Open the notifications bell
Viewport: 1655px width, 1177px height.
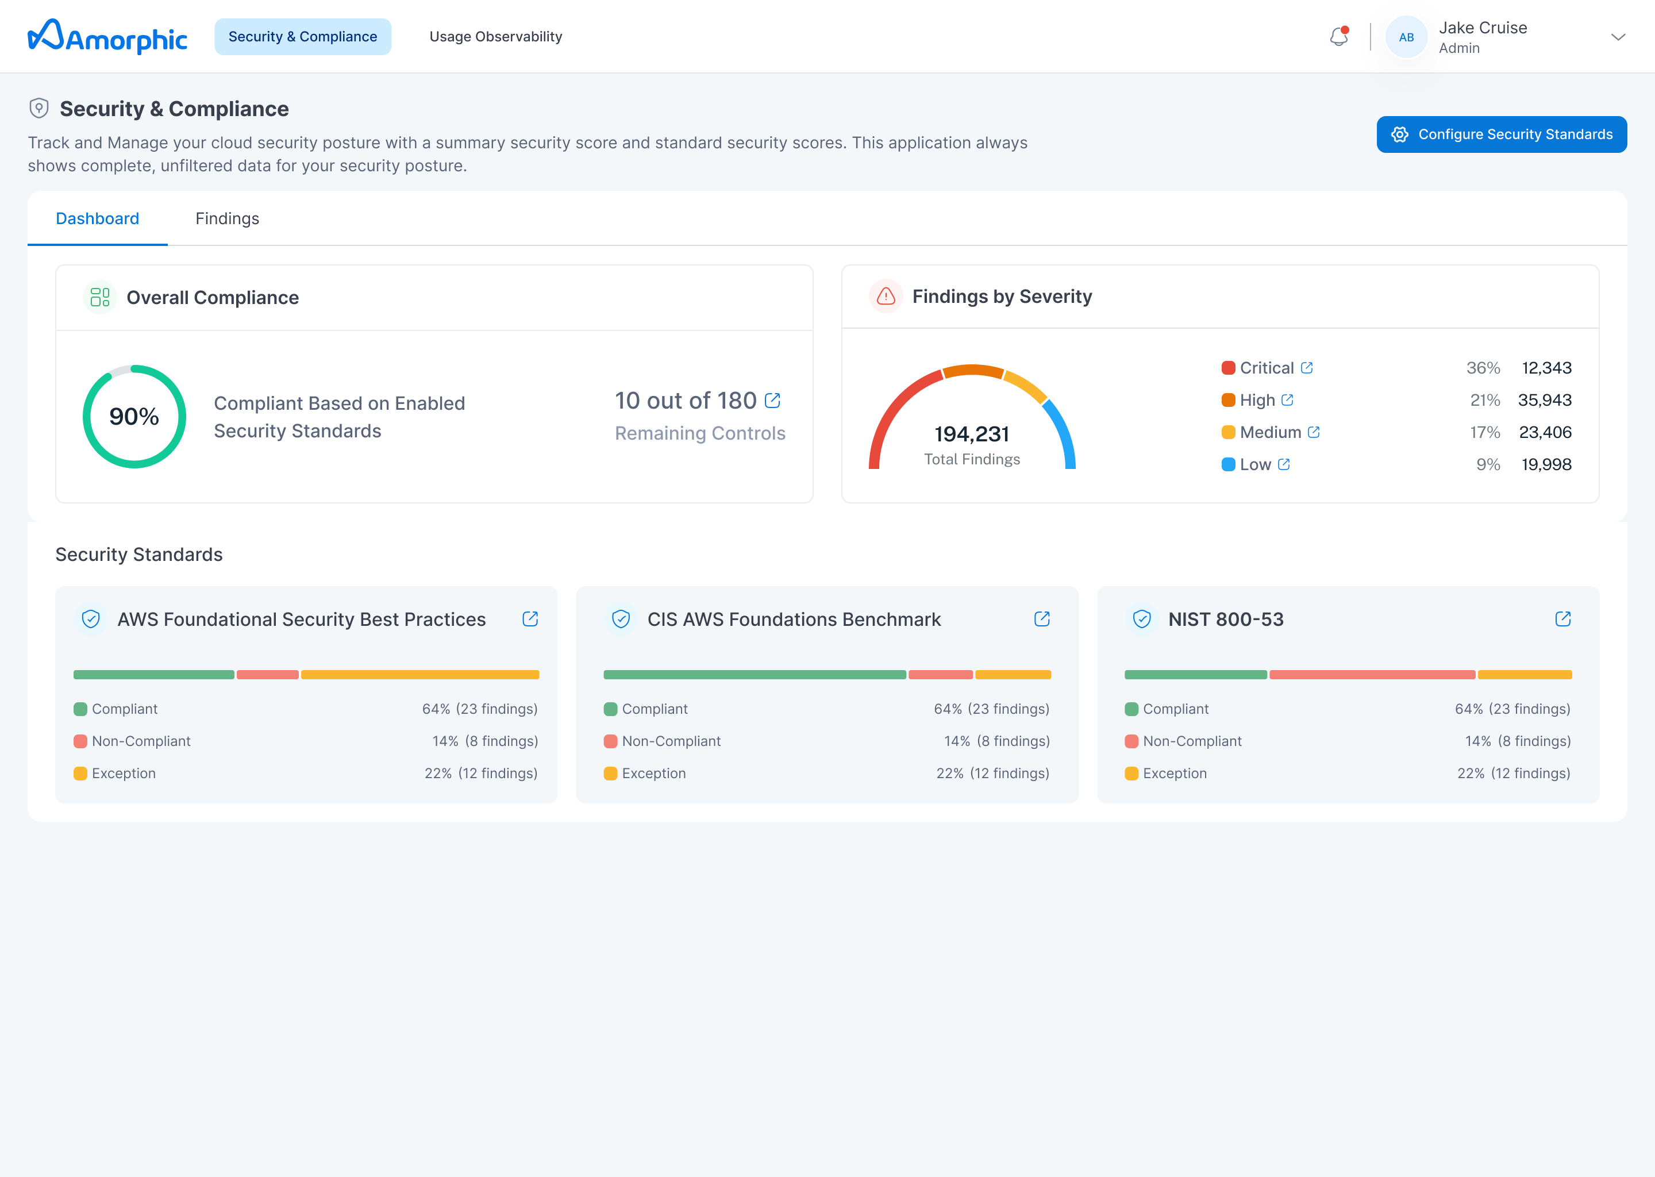[x=1339, y=36]
